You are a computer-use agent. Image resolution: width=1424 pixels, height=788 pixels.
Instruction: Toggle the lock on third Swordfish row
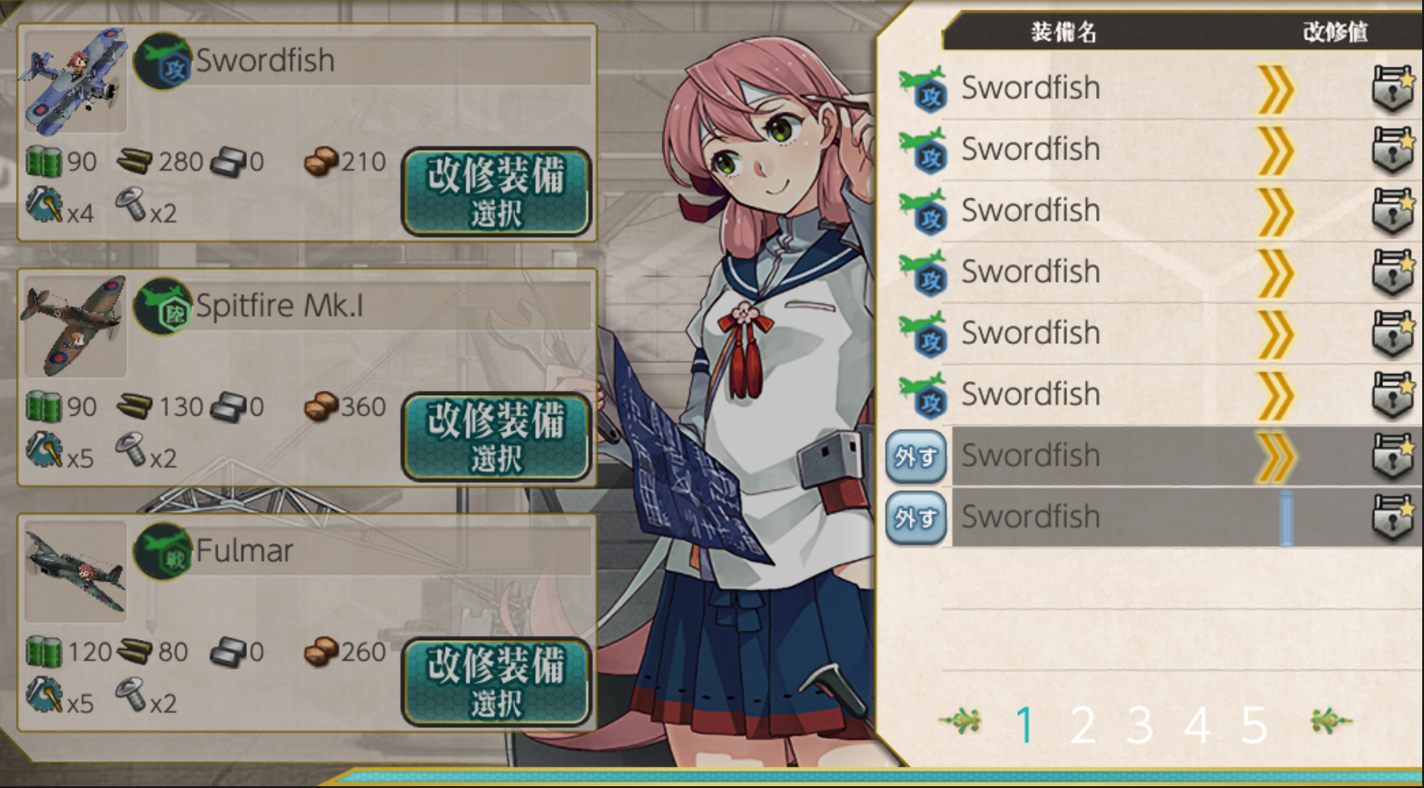tap(1393, 211)
